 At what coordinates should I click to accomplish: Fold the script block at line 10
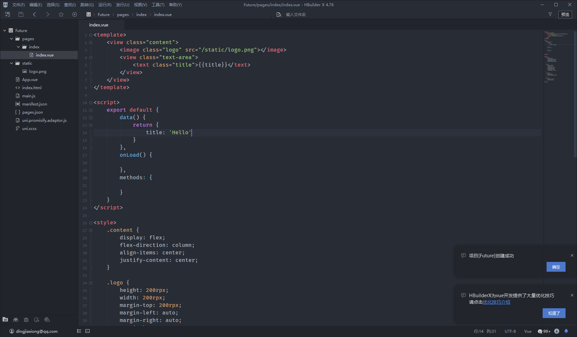[x=91, y=103]
